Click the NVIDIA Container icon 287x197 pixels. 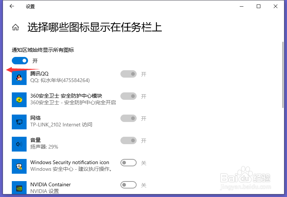click(19, 187)
